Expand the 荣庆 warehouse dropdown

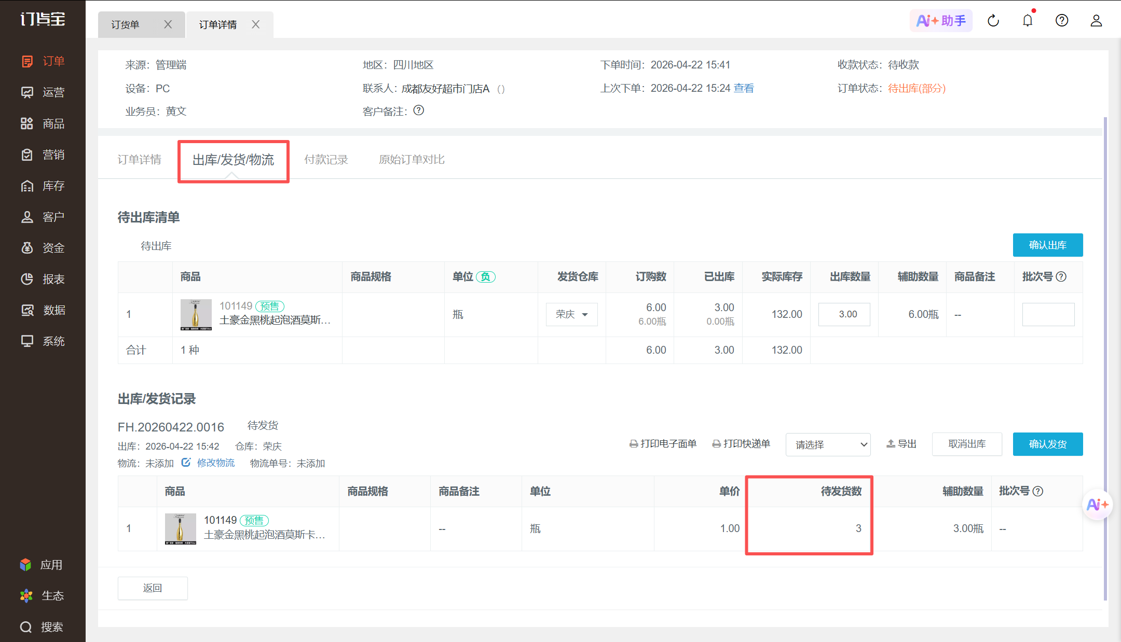572,314
